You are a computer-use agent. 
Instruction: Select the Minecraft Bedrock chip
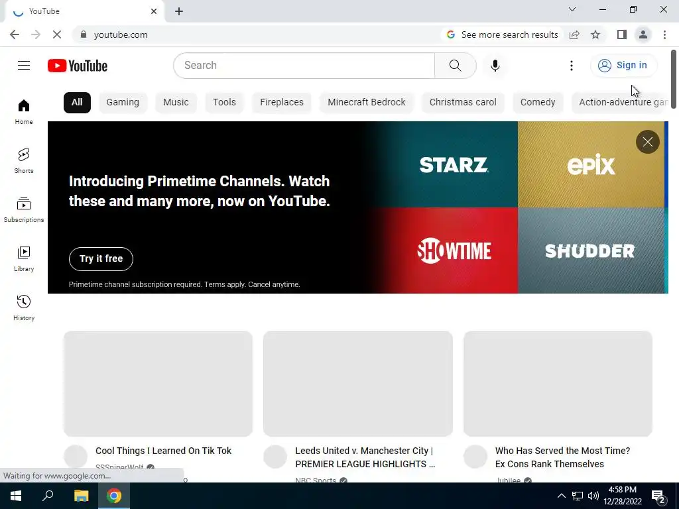click(367, 102)
